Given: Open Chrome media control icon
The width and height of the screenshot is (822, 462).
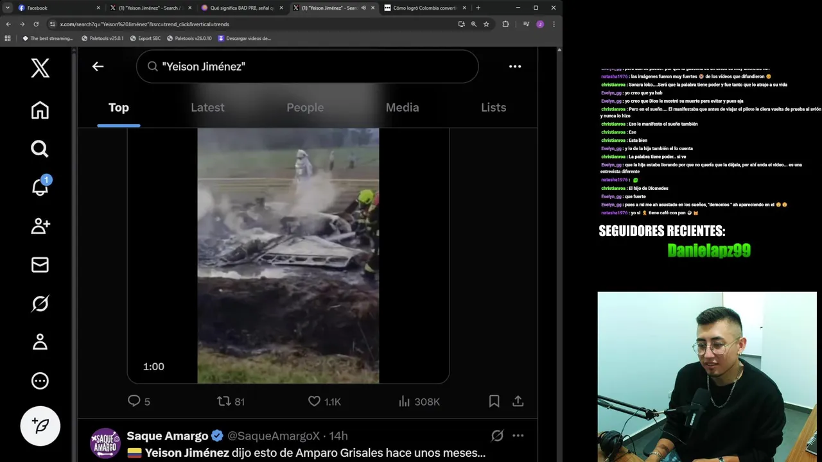Looking at the screenshot, I should point(526,24).
